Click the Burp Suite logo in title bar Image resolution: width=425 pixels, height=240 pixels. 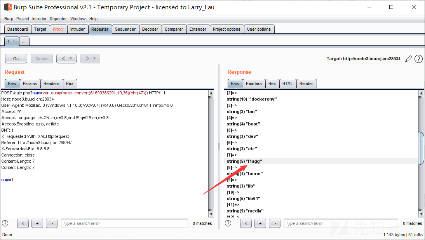click(x=8, y=7)
